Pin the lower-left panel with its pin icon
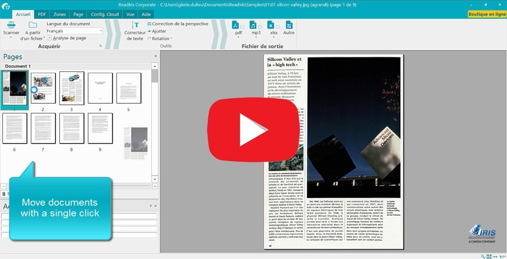 [x=150, y=206]
